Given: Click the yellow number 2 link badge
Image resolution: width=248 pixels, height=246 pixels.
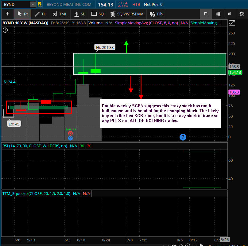Looking at the screenshot, I should tap(39, 4).
